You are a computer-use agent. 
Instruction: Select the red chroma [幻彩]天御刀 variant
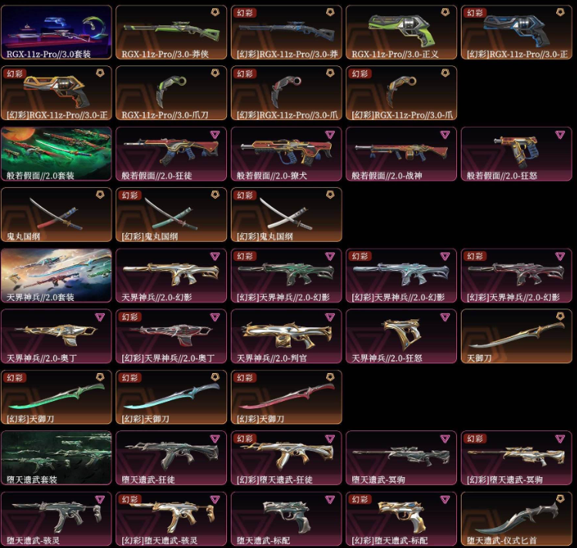[286, 397]
